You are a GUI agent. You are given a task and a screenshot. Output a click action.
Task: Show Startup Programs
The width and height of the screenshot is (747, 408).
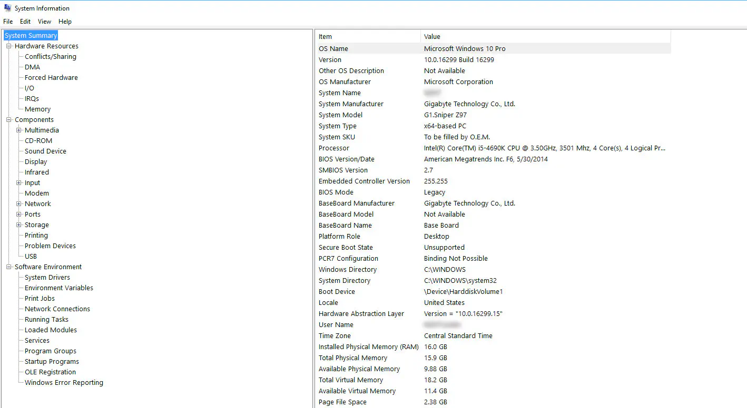(x=52, y=361)
